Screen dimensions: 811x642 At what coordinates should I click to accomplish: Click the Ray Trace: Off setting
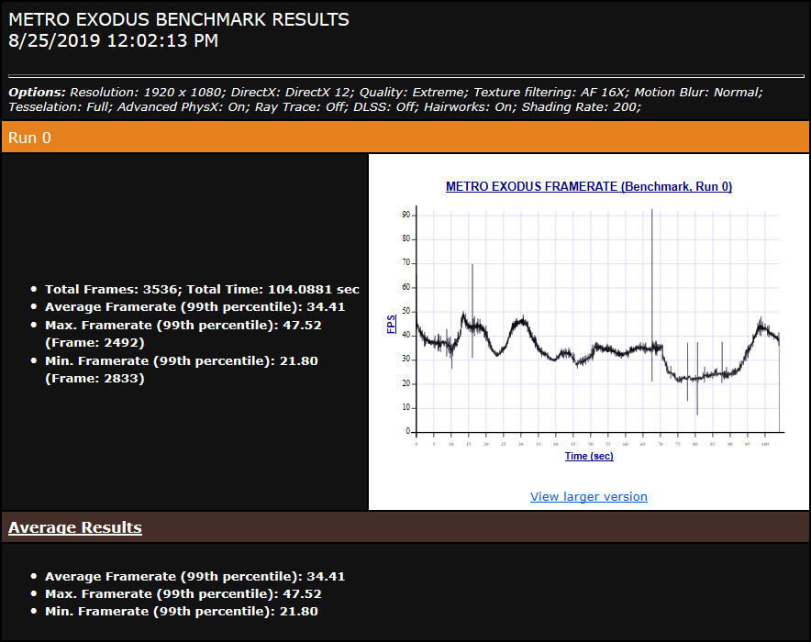301,107
